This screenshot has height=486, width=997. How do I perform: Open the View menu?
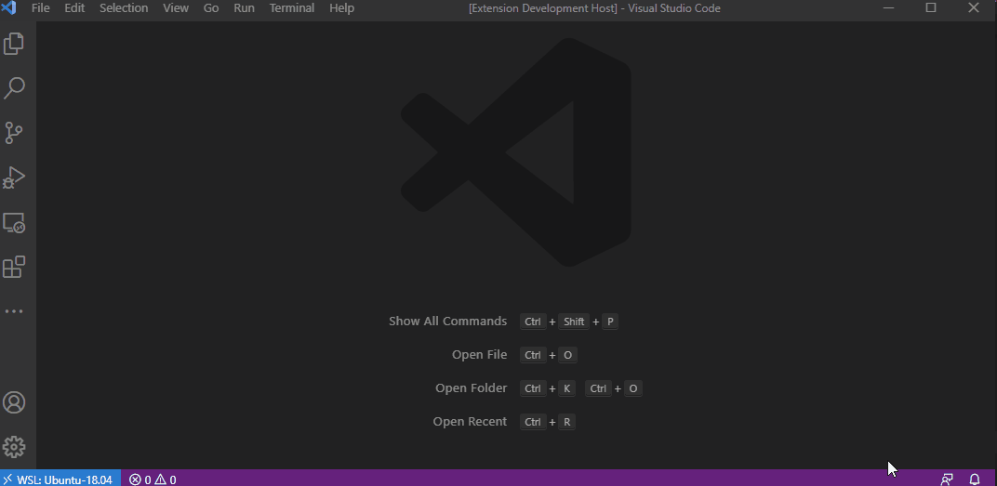click(176, 8)
